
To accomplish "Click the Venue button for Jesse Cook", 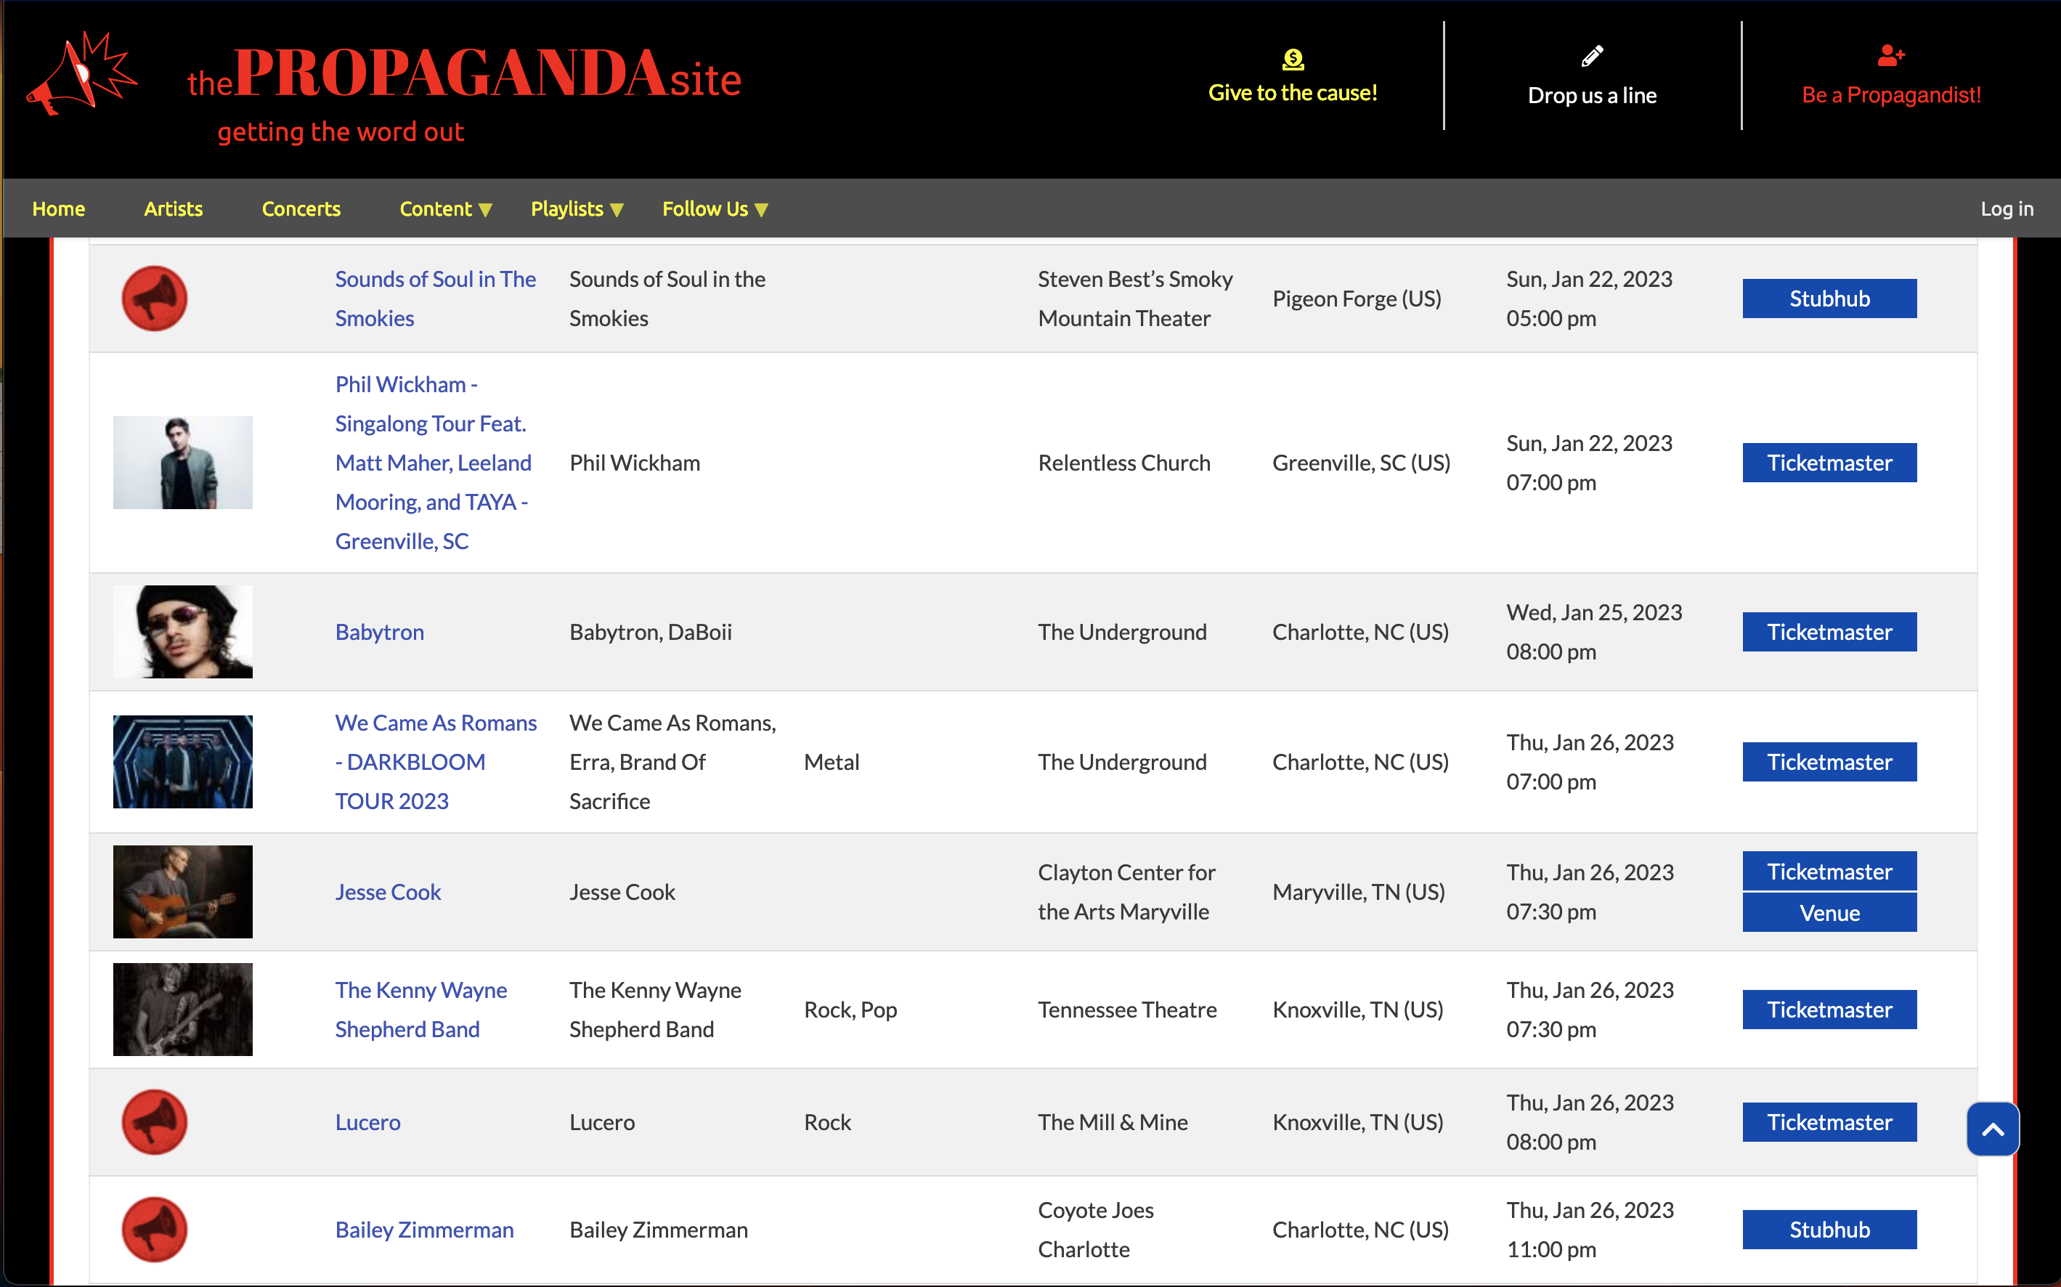I will click(x=1829, y=912).
